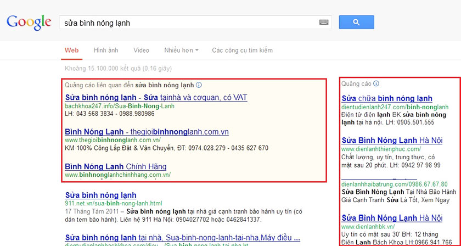Screen dimensions: 461x246
Task: Open right-side ad 'Sửa chữa bình nóng lạnh'
Action: click(x=387, y=98)
